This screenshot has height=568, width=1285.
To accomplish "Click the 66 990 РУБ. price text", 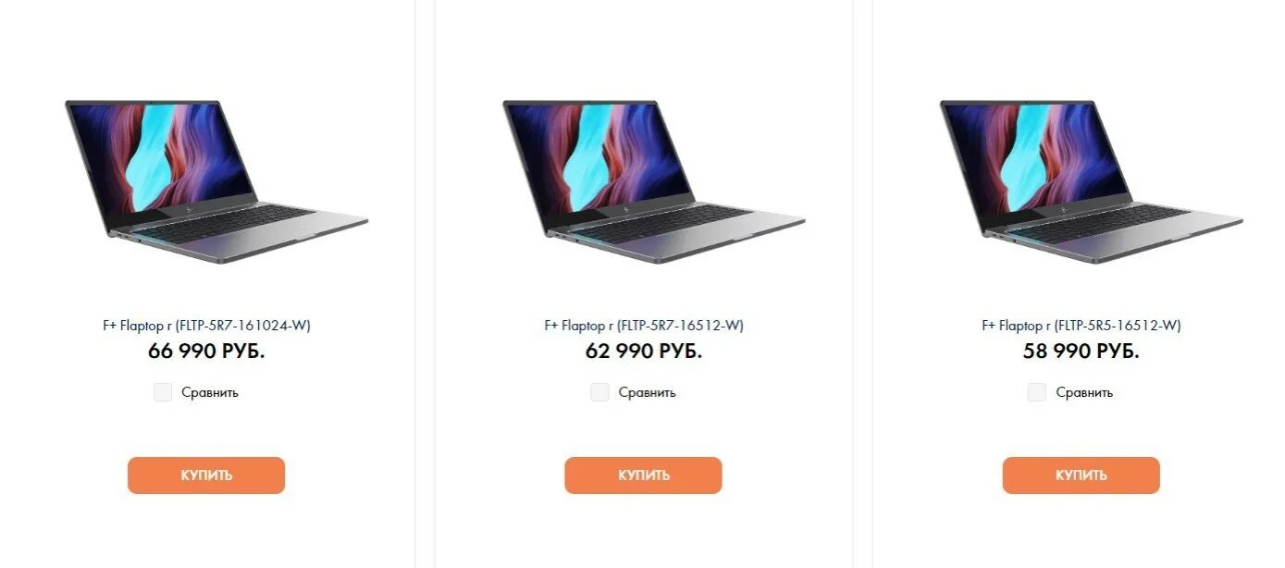I will coord(206,352).
